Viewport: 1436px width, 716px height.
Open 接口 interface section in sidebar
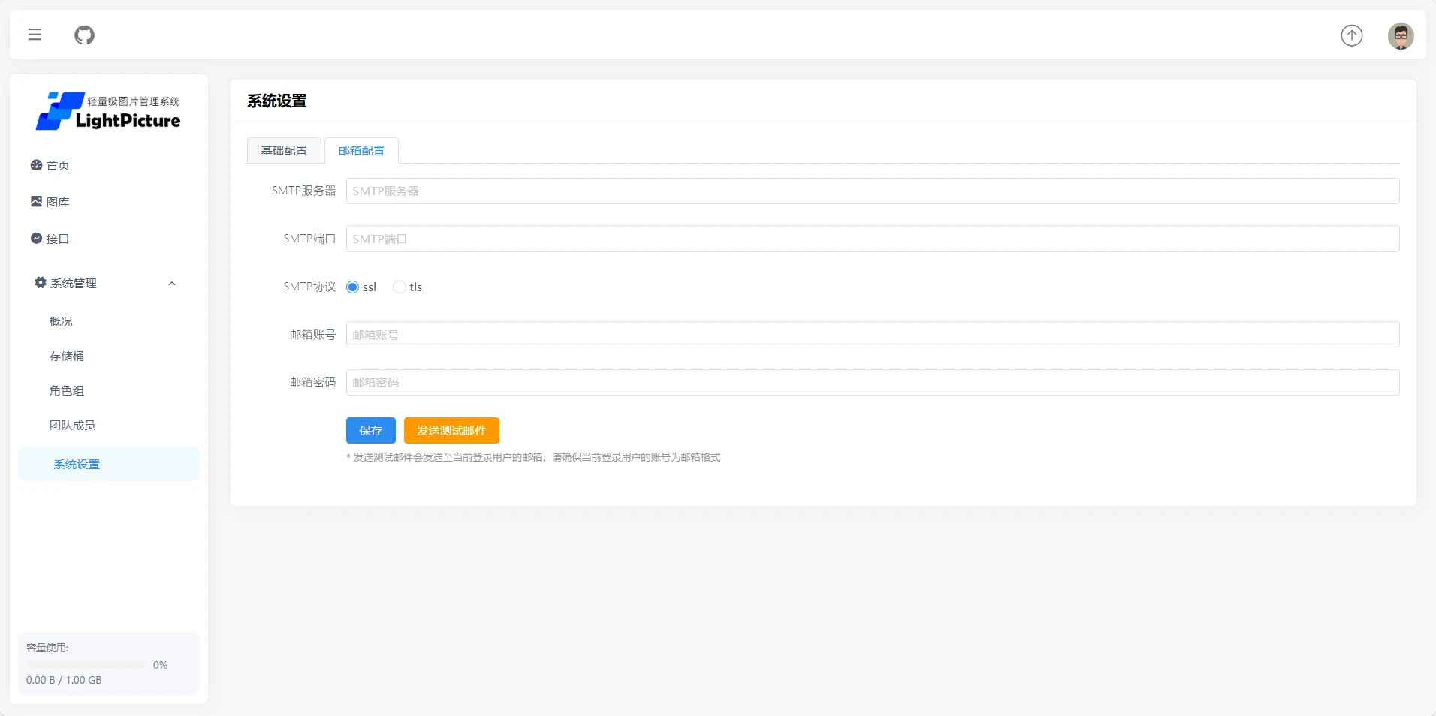coord(59,239)
